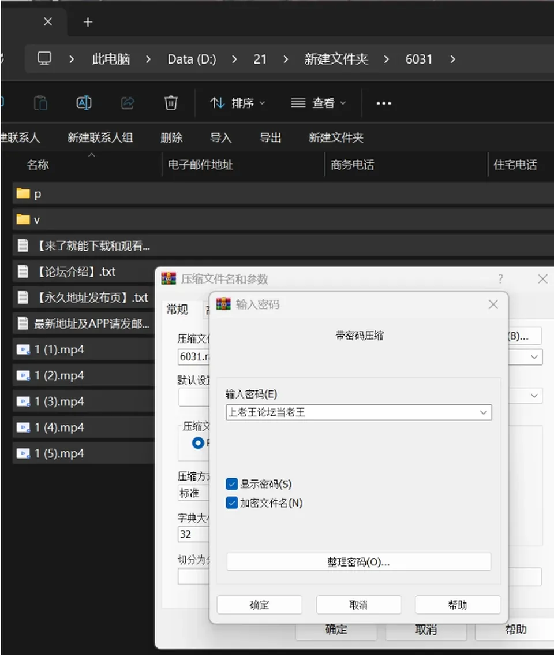The width and height of the screenshot is (554, 655).
Task: Select the 1 (4).mp4 video file
Action: click(x=84, y=427)
